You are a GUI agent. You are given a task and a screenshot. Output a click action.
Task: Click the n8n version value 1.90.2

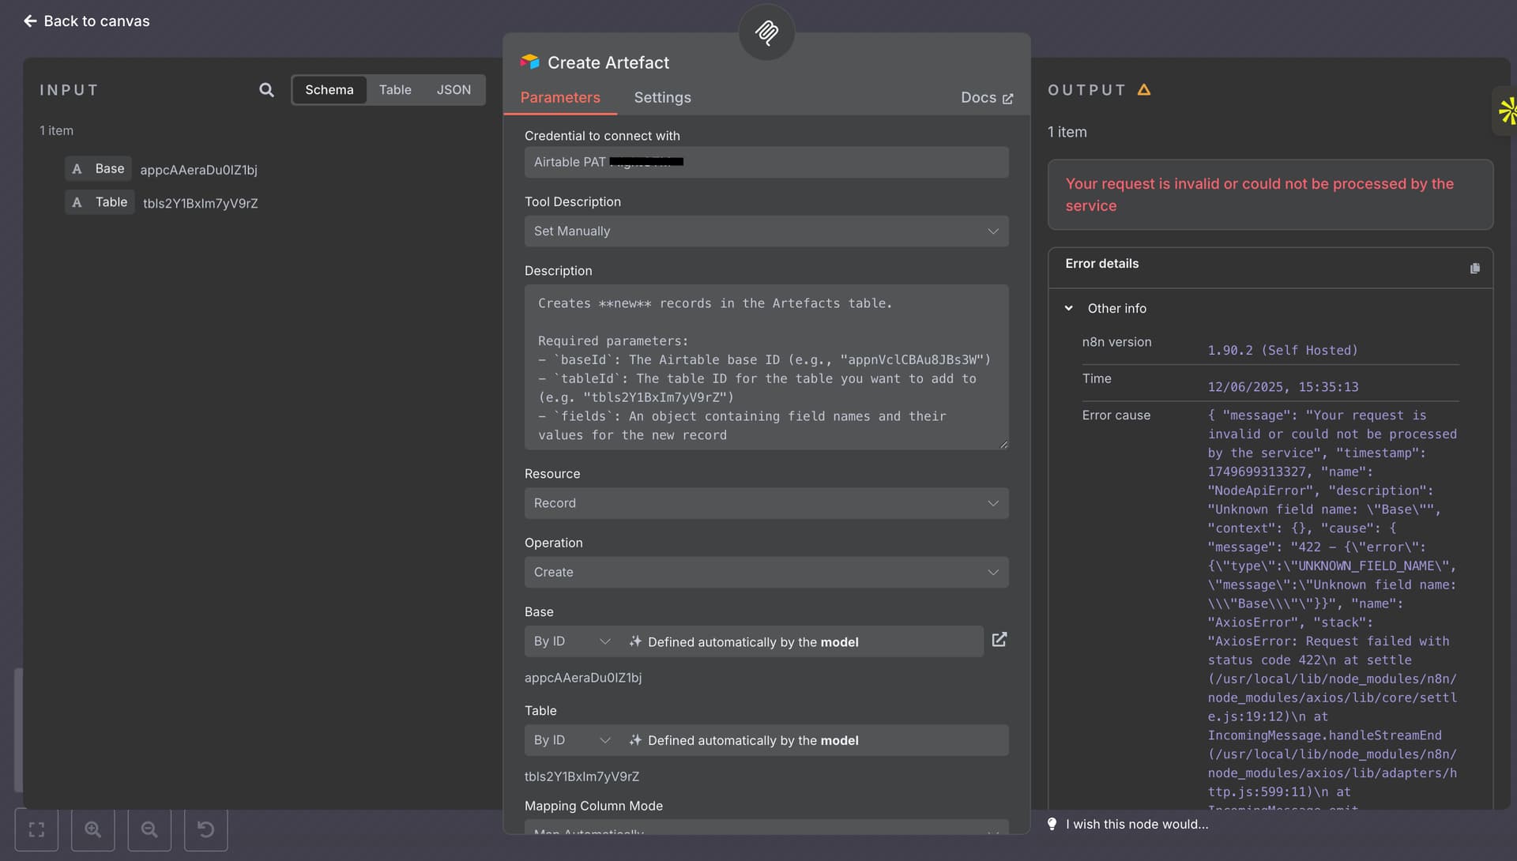(x=1282, y=350)
